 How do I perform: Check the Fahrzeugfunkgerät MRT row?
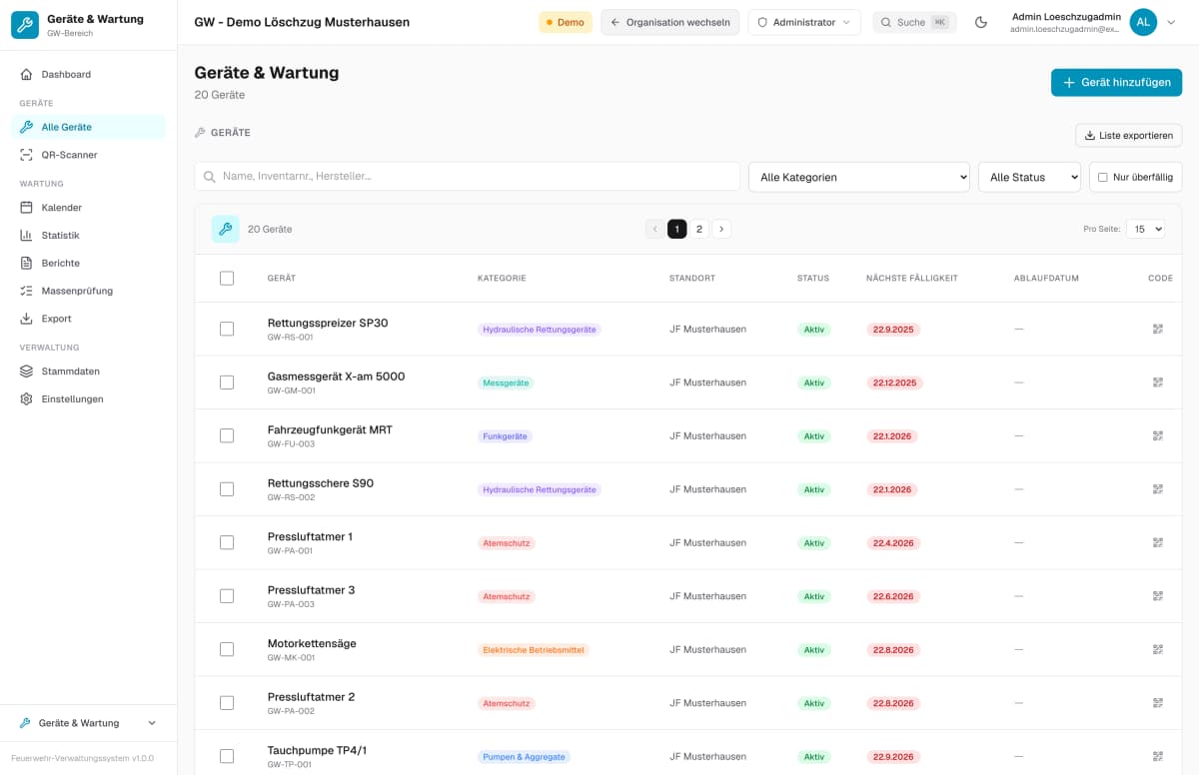[227, 435]
